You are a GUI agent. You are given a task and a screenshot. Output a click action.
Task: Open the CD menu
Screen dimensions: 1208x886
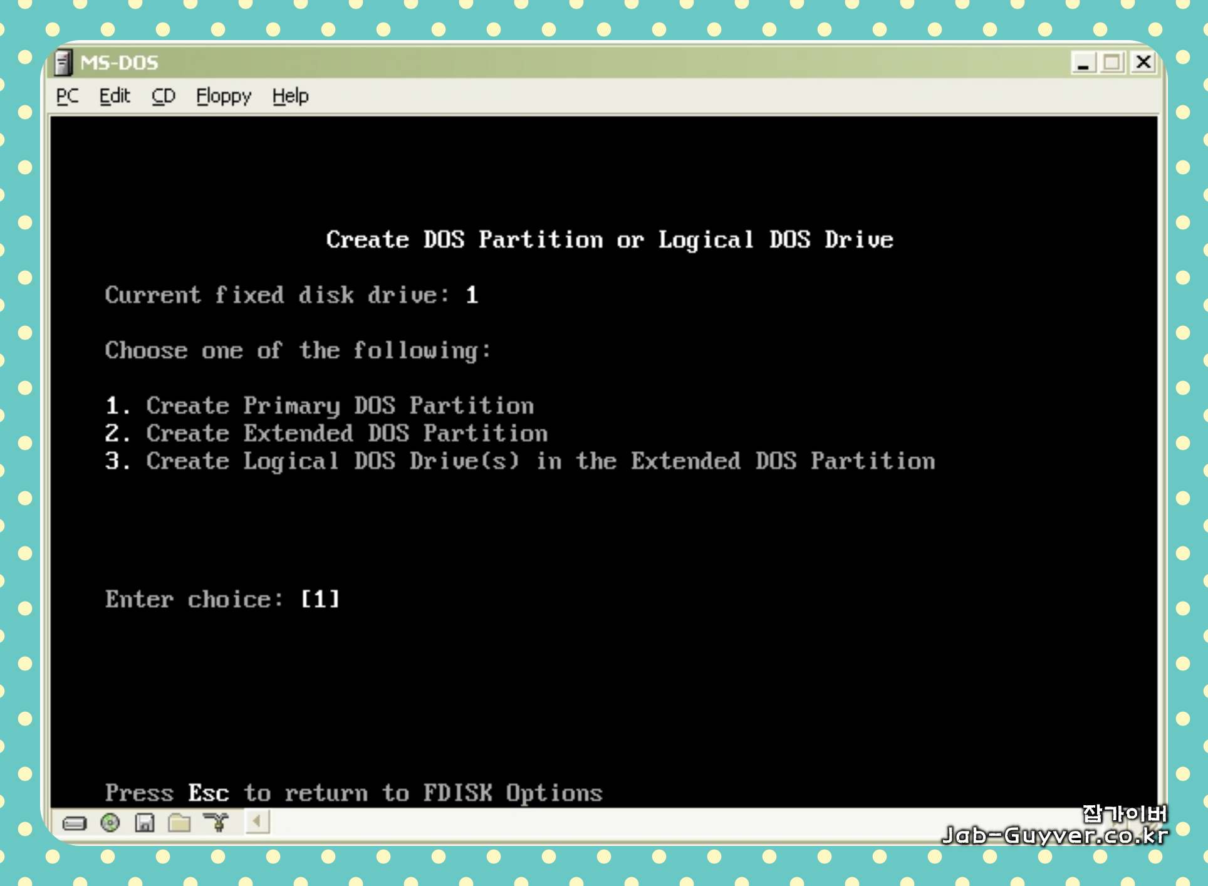tap(163, 96)
